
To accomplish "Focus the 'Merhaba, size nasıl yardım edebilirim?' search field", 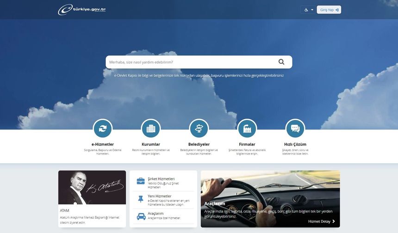I will tap(199, 62).
